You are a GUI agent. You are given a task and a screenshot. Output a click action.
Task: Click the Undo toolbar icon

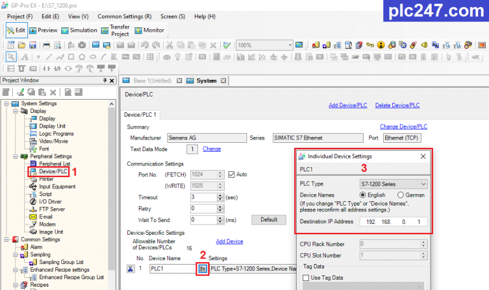tap(145, 46)
